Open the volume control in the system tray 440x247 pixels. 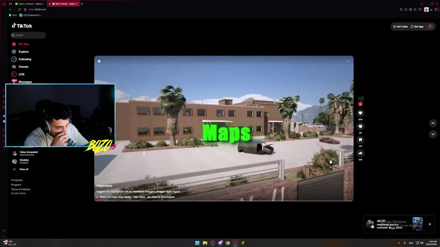(x=422, y=243)
